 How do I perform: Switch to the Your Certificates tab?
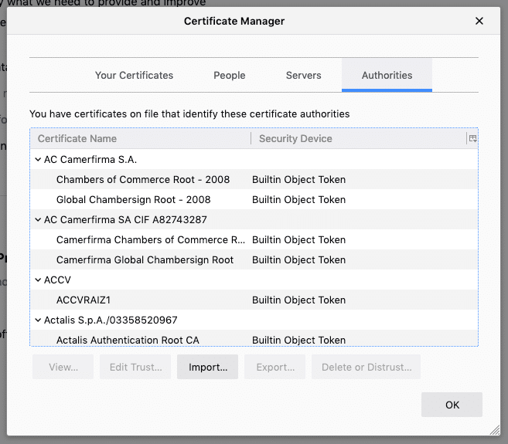(134, 75)
